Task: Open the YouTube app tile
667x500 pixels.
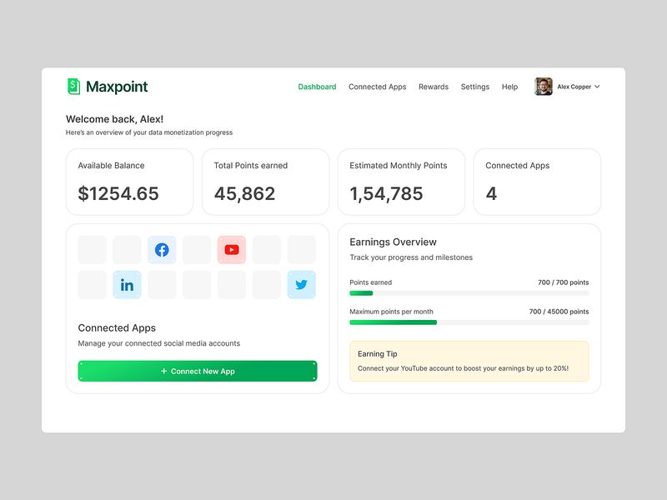Action: [232, 249]
